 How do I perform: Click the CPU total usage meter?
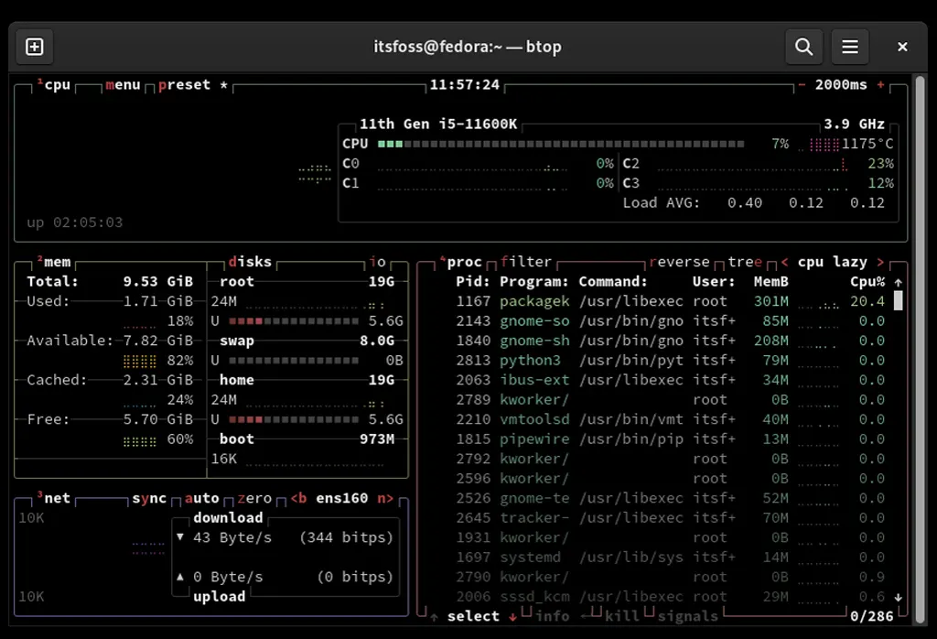point(561,144)
